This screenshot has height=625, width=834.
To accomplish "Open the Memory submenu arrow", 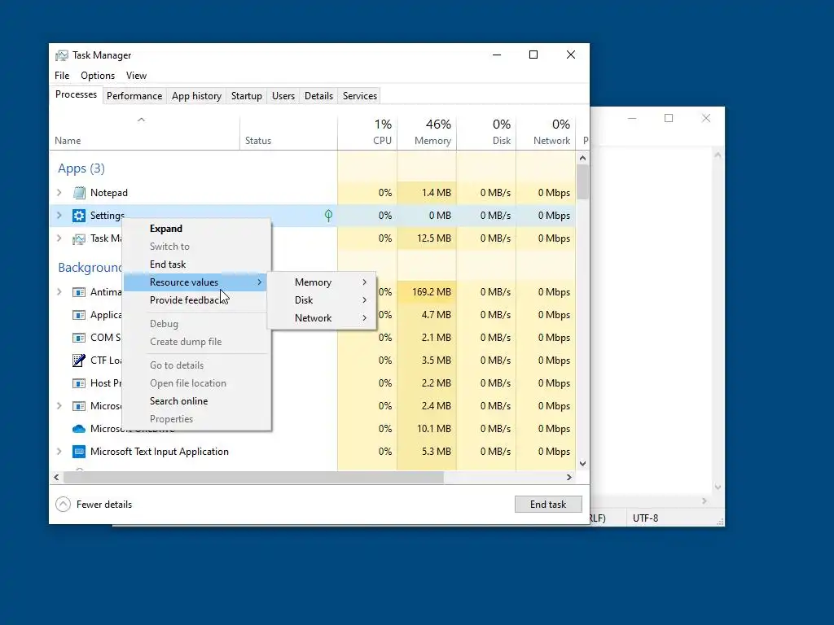I will 364,282.
